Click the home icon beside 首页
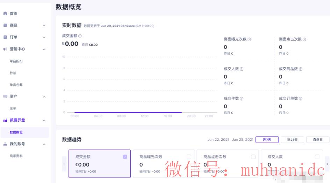Screen dimensions: 330x183 (5, 14)
